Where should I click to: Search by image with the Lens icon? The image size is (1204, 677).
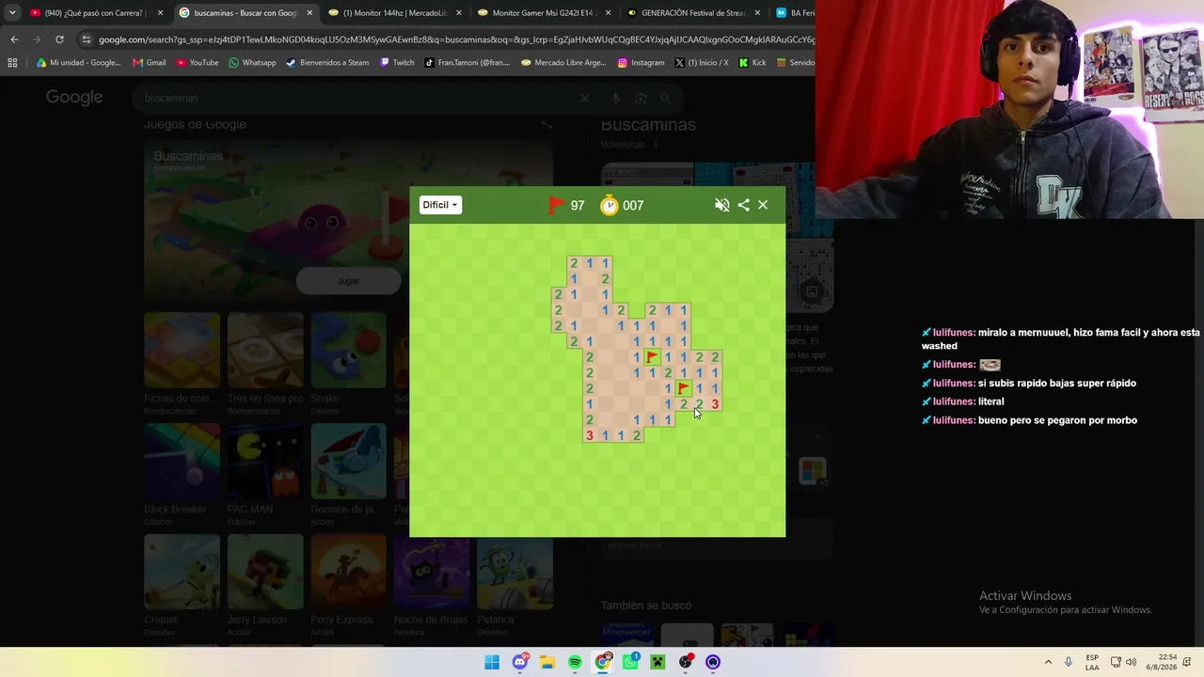641,98
